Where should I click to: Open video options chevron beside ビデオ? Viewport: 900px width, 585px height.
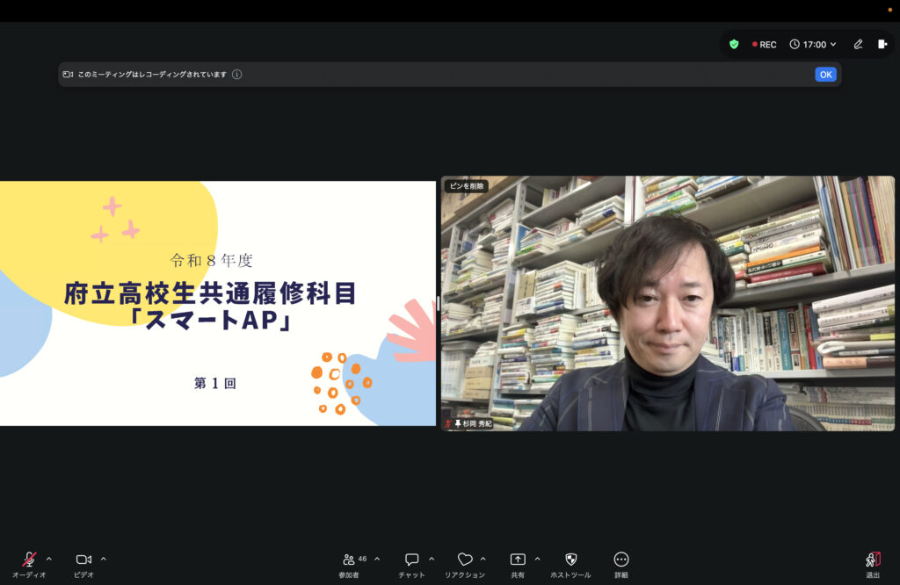104,559
